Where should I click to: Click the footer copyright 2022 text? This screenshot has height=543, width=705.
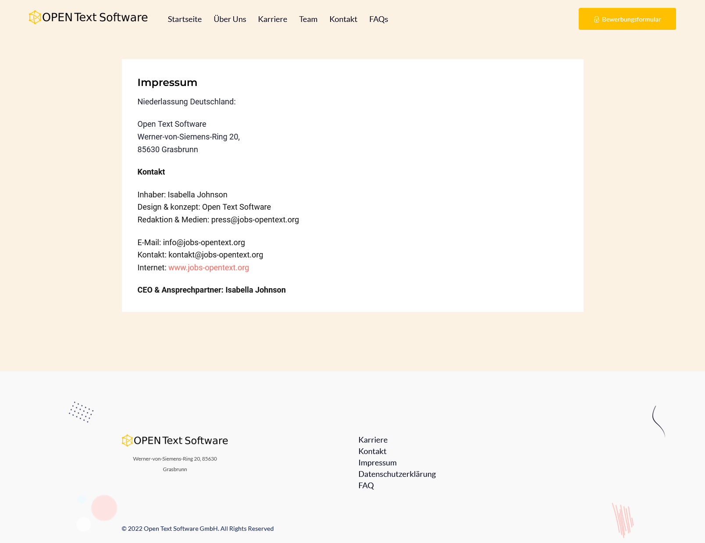coord(198,529)
